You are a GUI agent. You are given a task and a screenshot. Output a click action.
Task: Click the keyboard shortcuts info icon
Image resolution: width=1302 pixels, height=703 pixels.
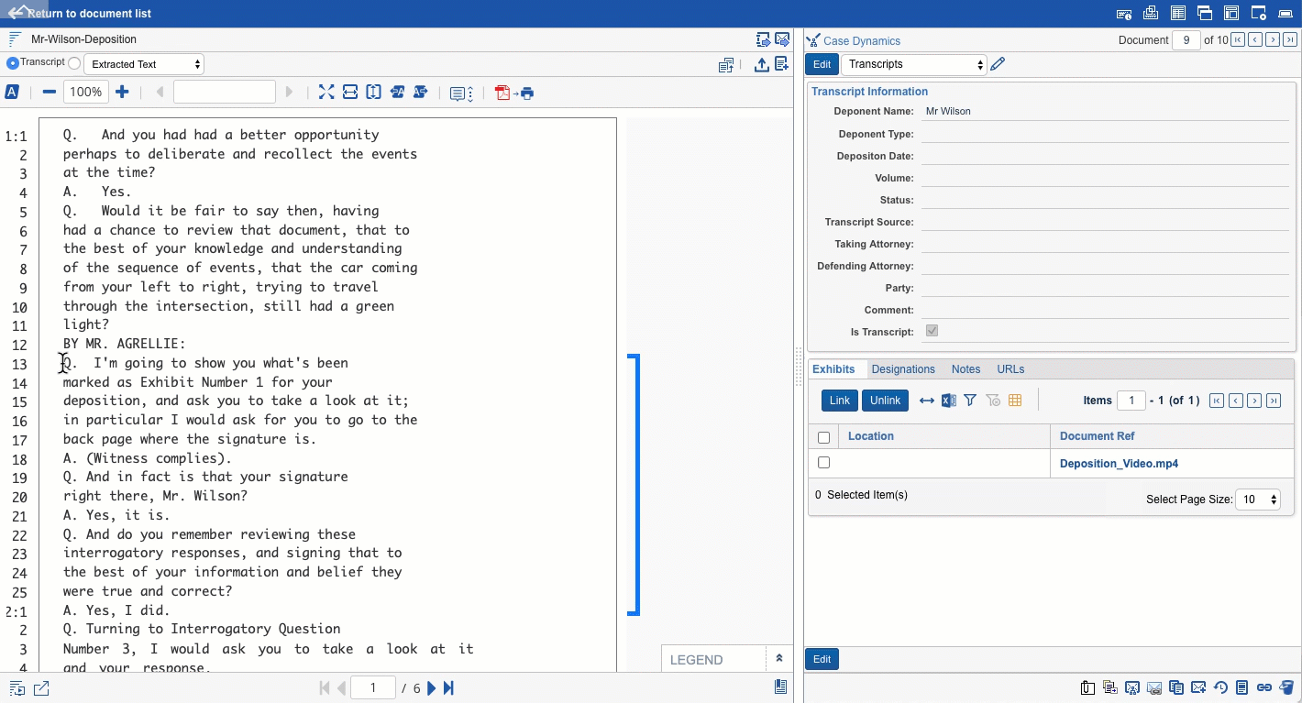1123,14
